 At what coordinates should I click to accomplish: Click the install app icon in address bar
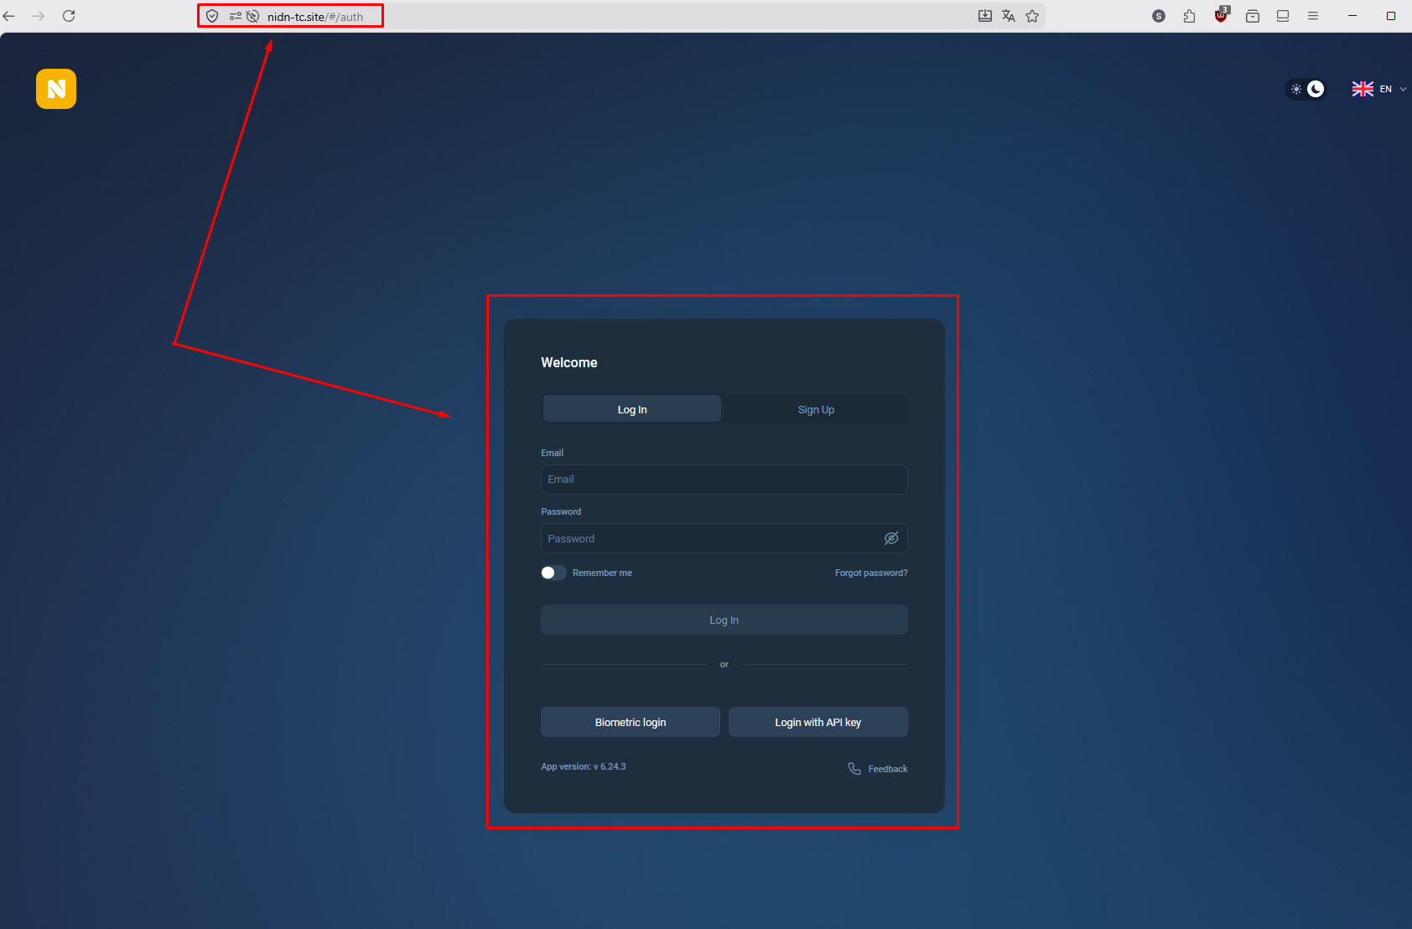click(985, 16)
